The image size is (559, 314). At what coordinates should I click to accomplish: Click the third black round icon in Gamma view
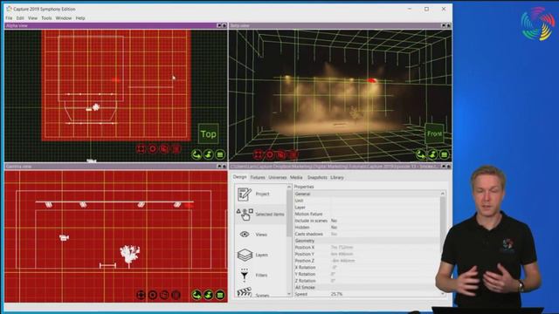[164, 295]
